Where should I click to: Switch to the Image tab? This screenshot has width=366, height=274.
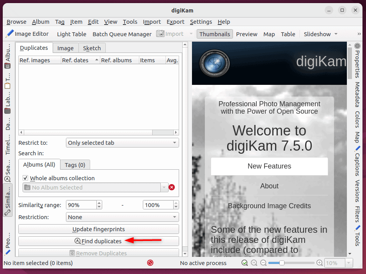pos(66,48)
